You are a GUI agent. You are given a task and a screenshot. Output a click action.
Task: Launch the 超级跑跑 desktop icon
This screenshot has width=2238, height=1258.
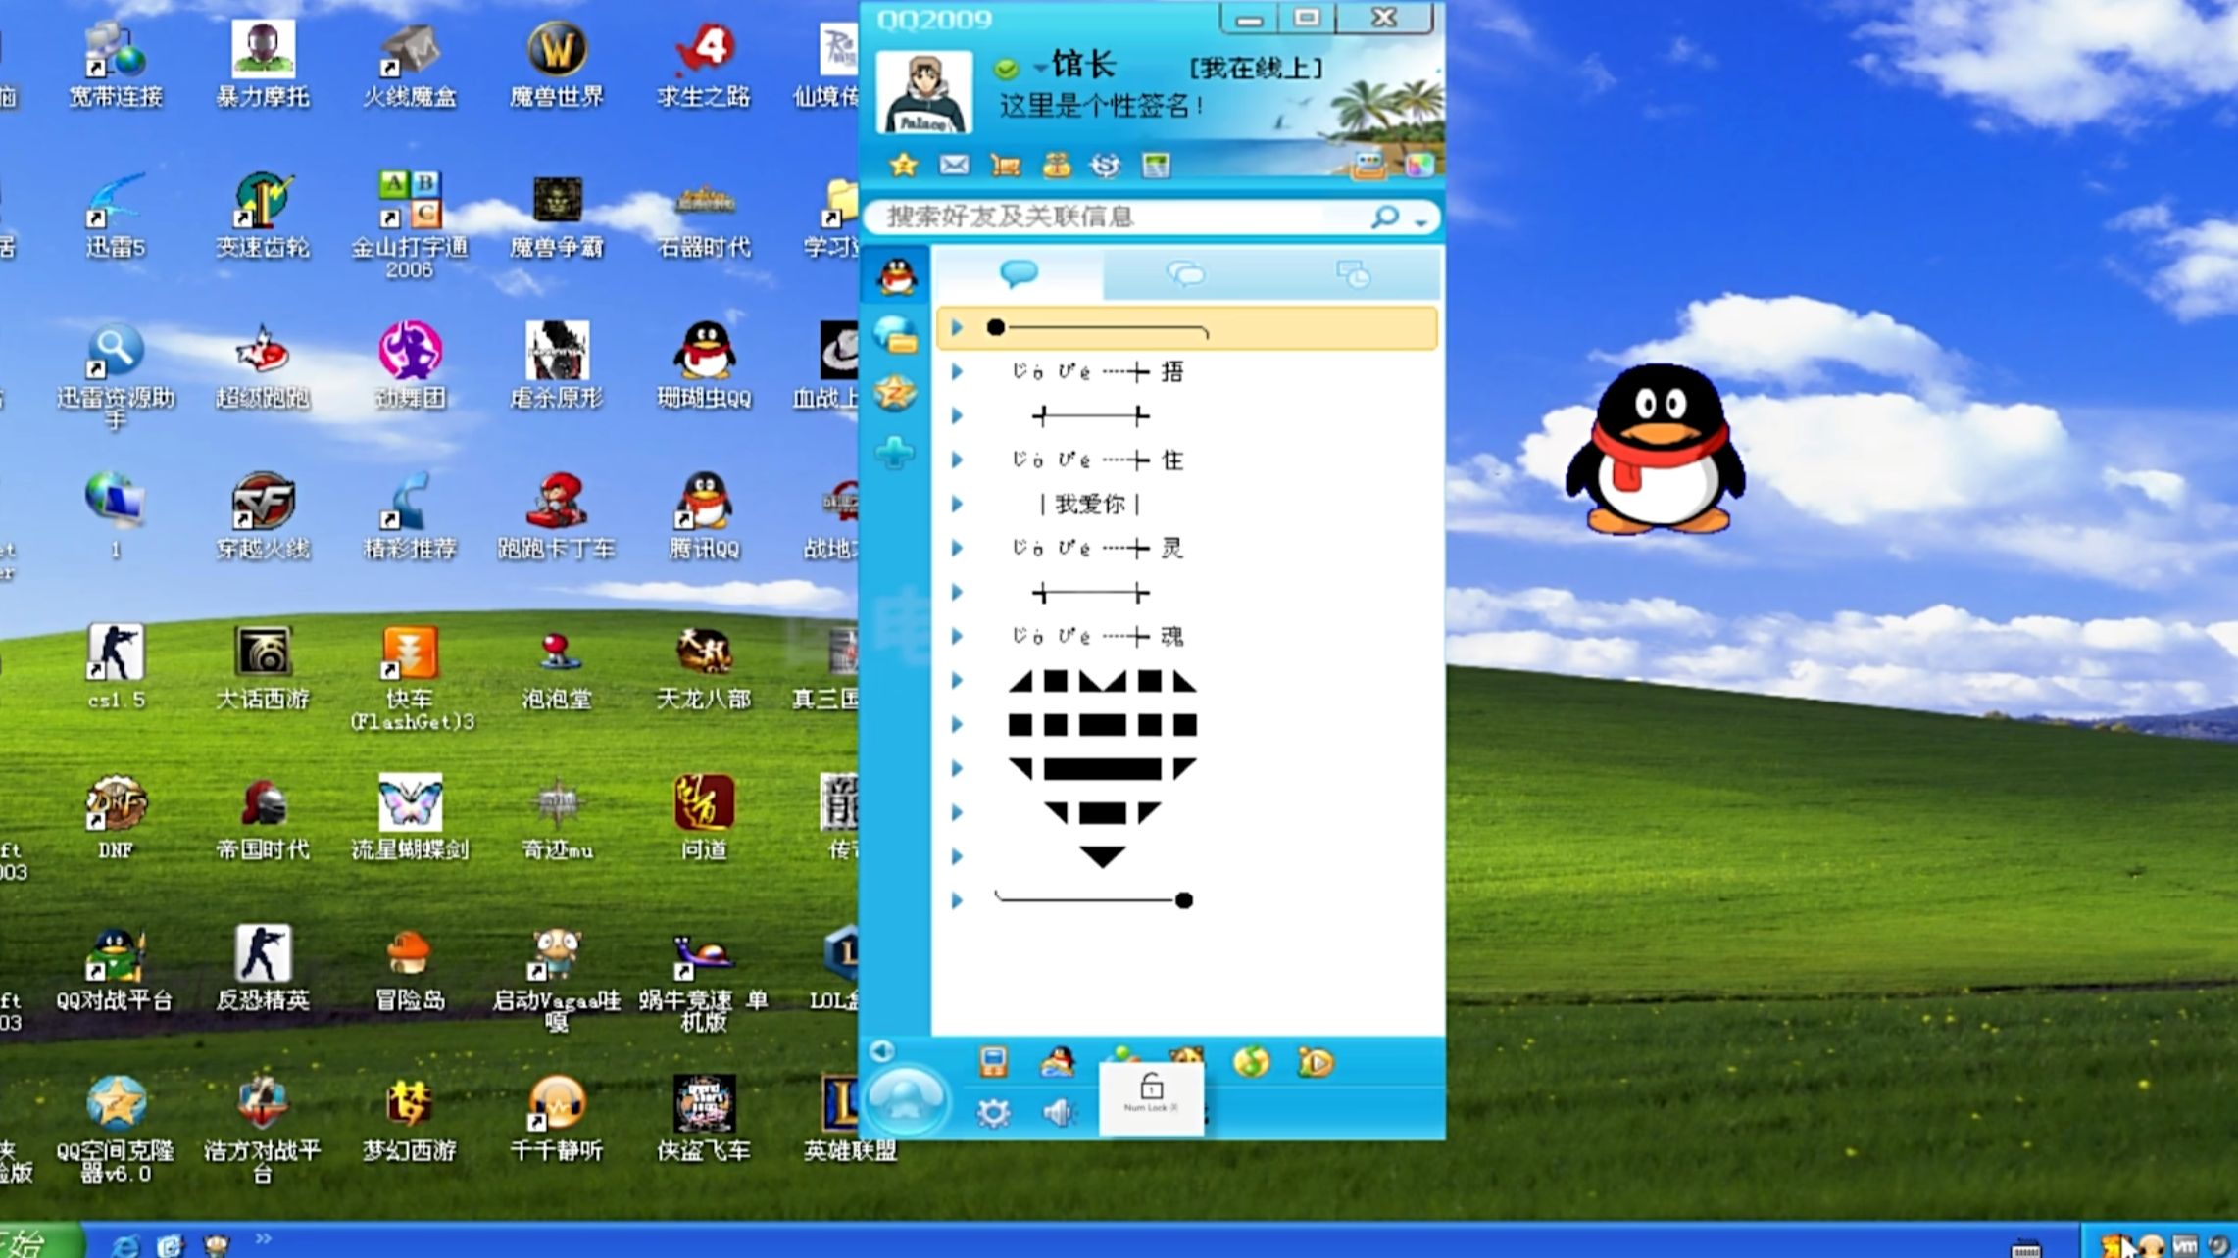click(x=263, y=365)
